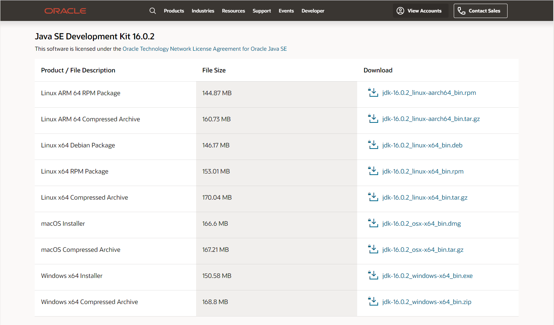Click the View Accounts button
This screenshot has height=325, width=554.
[x=420, y=11]
